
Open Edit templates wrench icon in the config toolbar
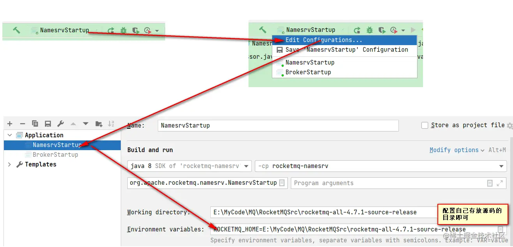tap(60, 124)
